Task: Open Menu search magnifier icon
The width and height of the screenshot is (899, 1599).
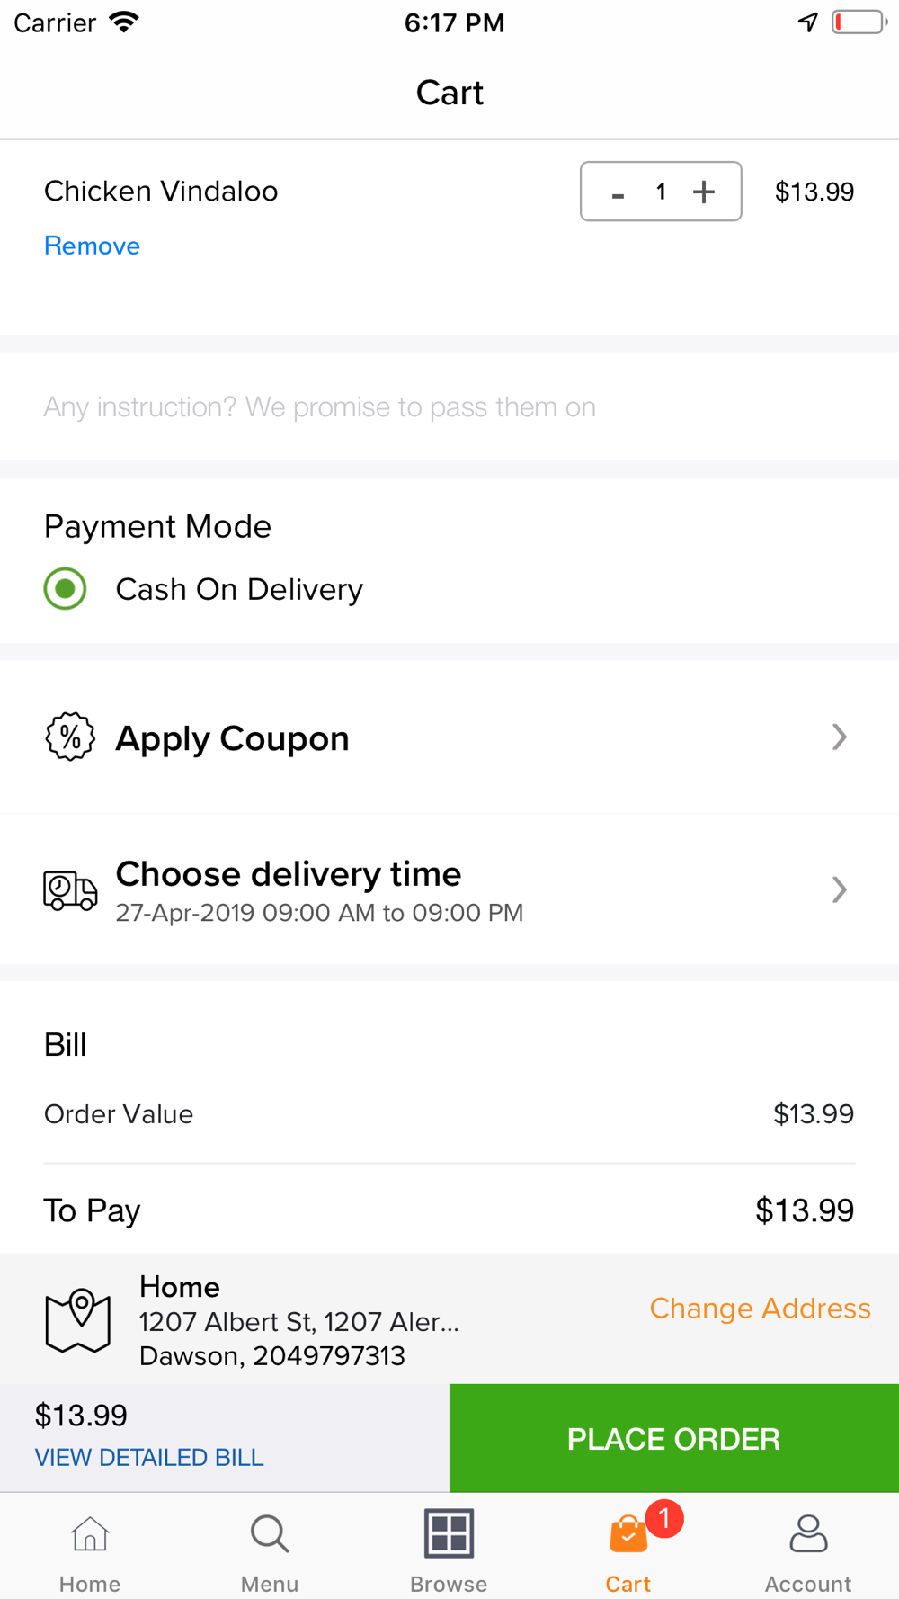Action: [x=270, y=1533]
